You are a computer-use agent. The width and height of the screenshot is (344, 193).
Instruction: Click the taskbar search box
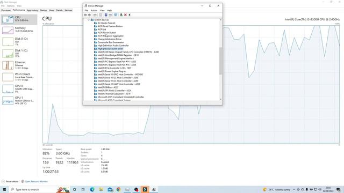pyautogui.click(x=33, y=189)
